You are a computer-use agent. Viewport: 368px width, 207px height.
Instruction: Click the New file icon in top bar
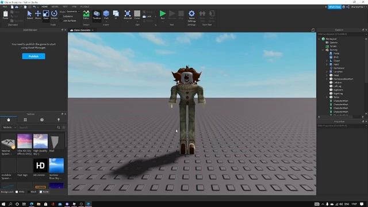coord(12,7)
